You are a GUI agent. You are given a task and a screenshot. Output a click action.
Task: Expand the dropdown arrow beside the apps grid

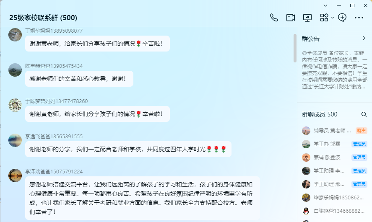(x=333, y=18)
